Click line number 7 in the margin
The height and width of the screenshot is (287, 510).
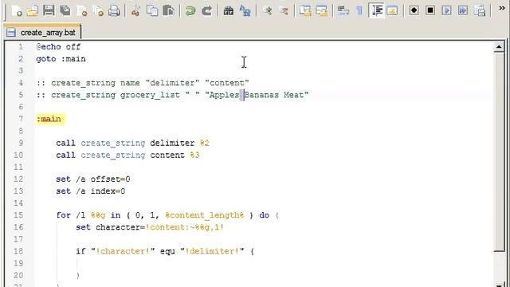pos(21,119)
